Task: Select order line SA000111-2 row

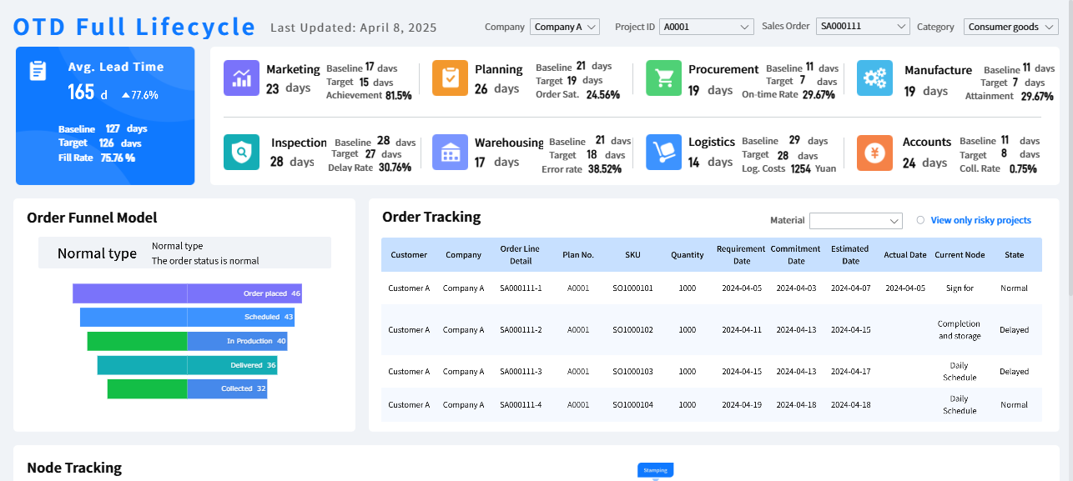Action: pyautogui.click(x=521, y=330)
